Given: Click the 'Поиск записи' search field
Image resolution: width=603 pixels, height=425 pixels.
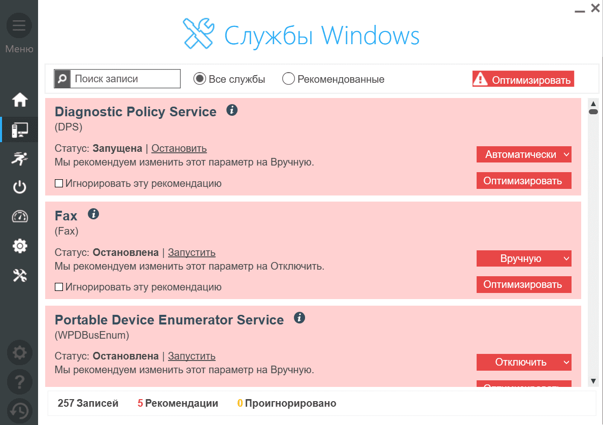Looking at the screenshot, I should [125, 79].
